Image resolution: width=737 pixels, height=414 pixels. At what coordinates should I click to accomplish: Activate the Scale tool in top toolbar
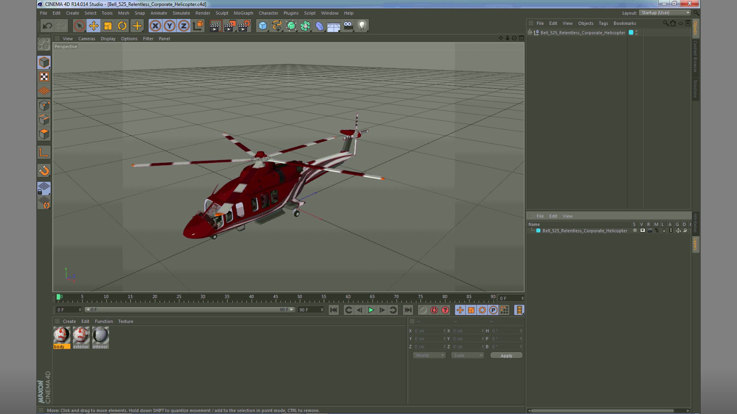[x=108, y=26]
